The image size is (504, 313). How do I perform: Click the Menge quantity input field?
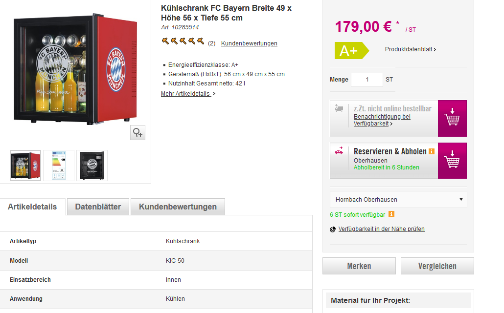tap(367, 80)
